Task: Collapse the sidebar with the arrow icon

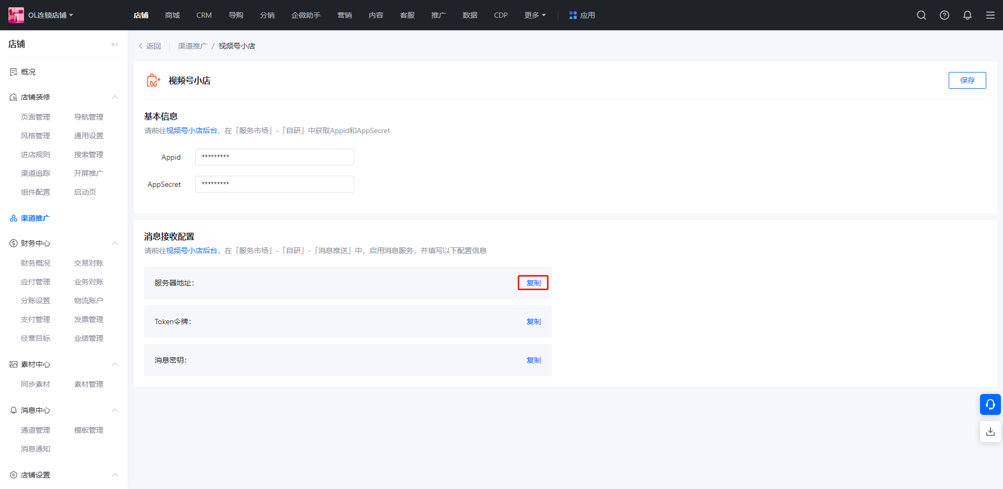Action: tap(114, 44)
